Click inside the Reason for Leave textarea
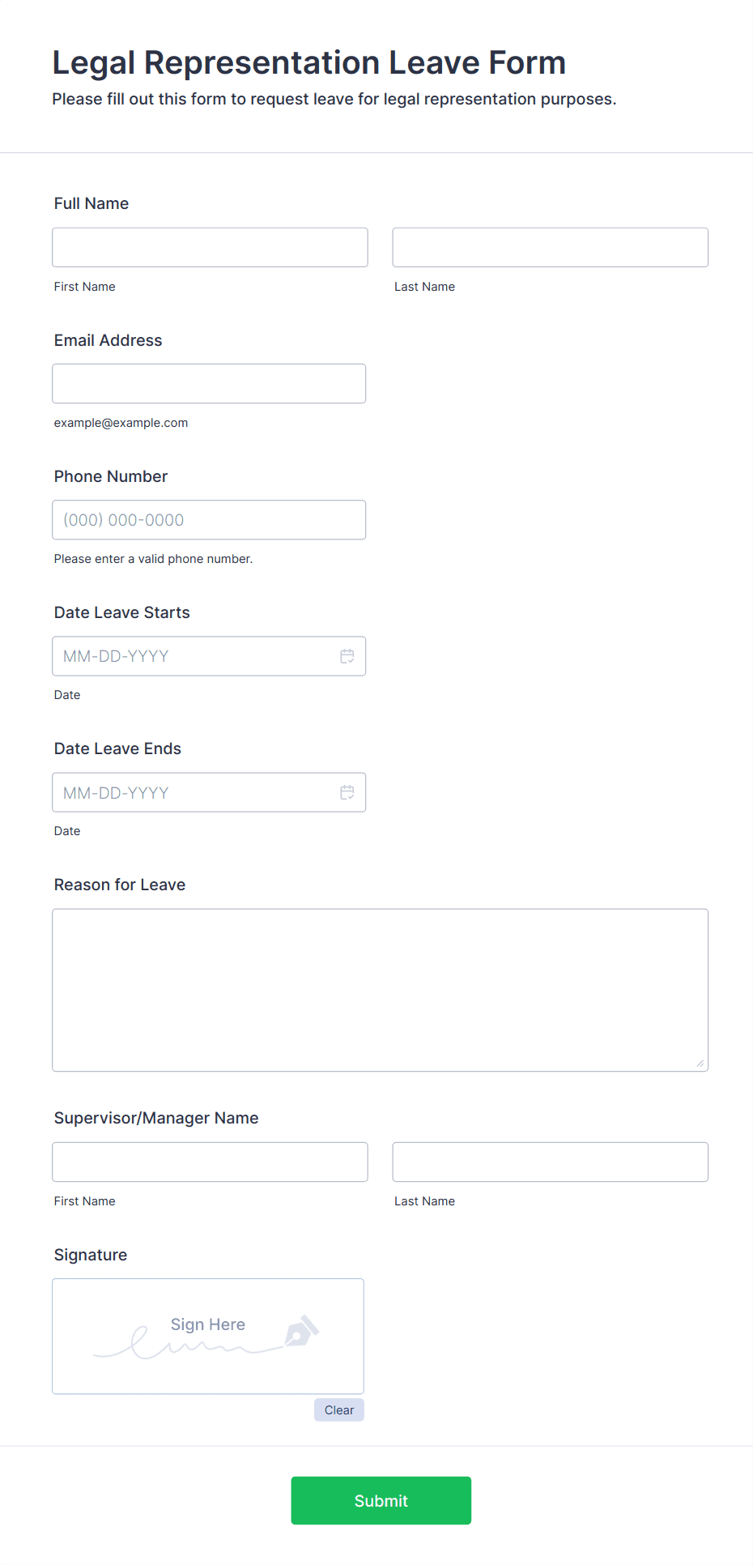 380,990
